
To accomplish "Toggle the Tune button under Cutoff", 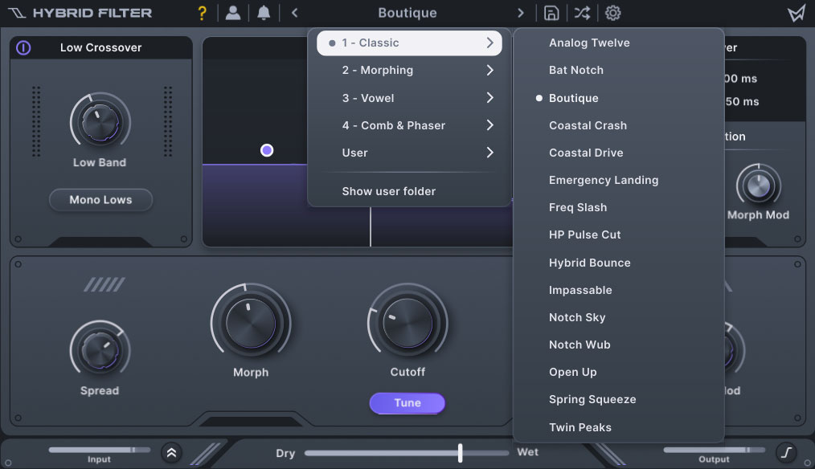I will pyautogui.click(x=407, y=403).
